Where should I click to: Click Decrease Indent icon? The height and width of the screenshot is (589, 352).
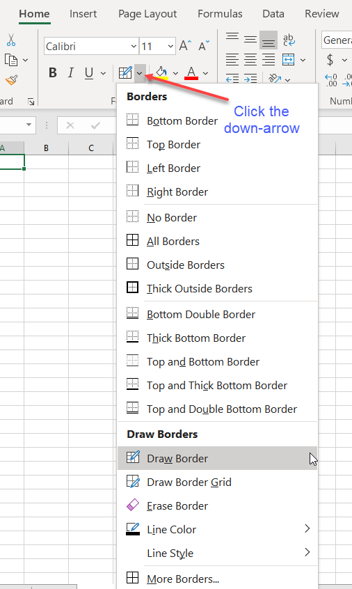click(x=232, y=78)
